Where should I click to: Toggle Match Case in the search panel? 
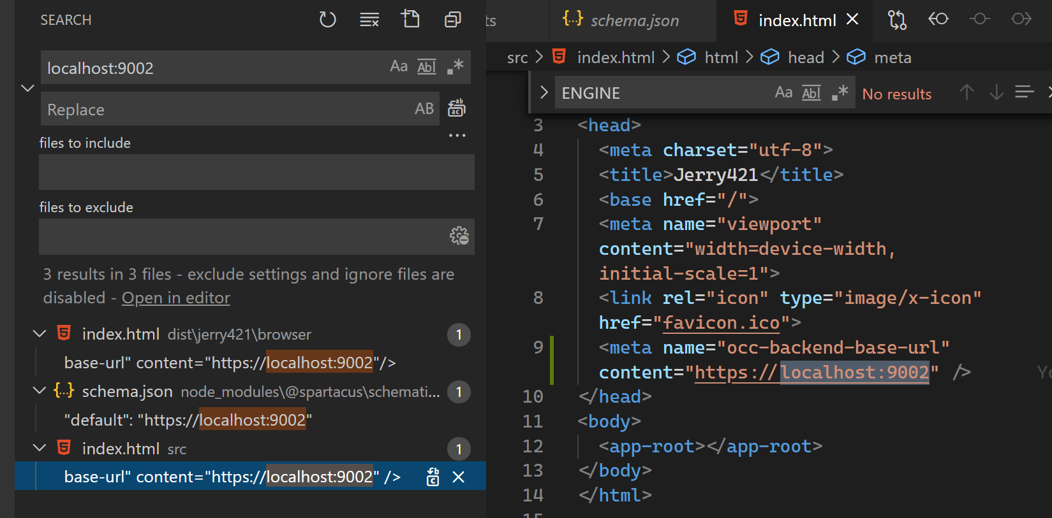click(x=399, y=67)
